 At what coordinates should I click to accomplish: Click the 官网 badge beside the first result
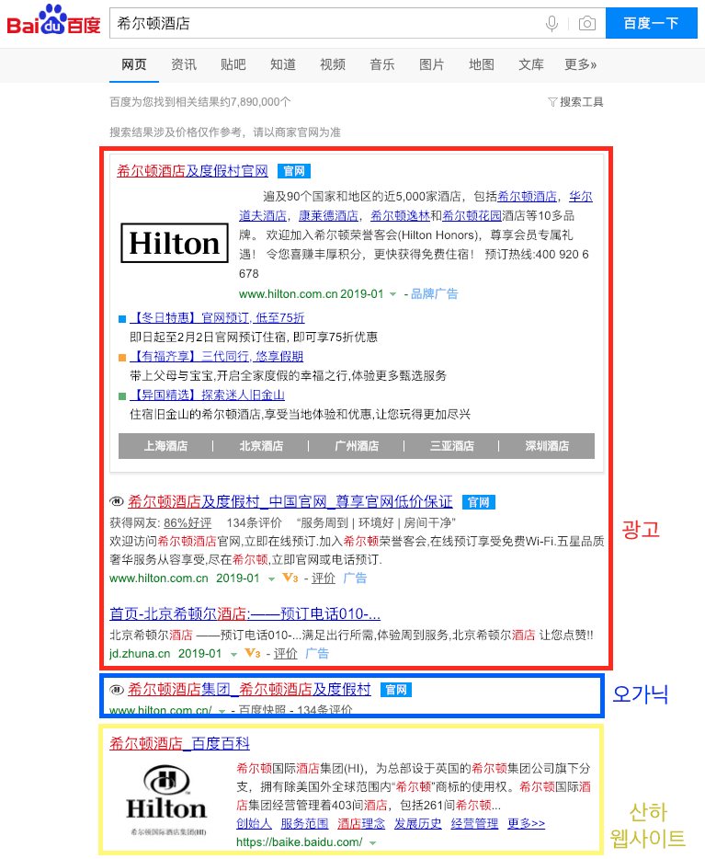pyautogui.click(x=294, y=171)
